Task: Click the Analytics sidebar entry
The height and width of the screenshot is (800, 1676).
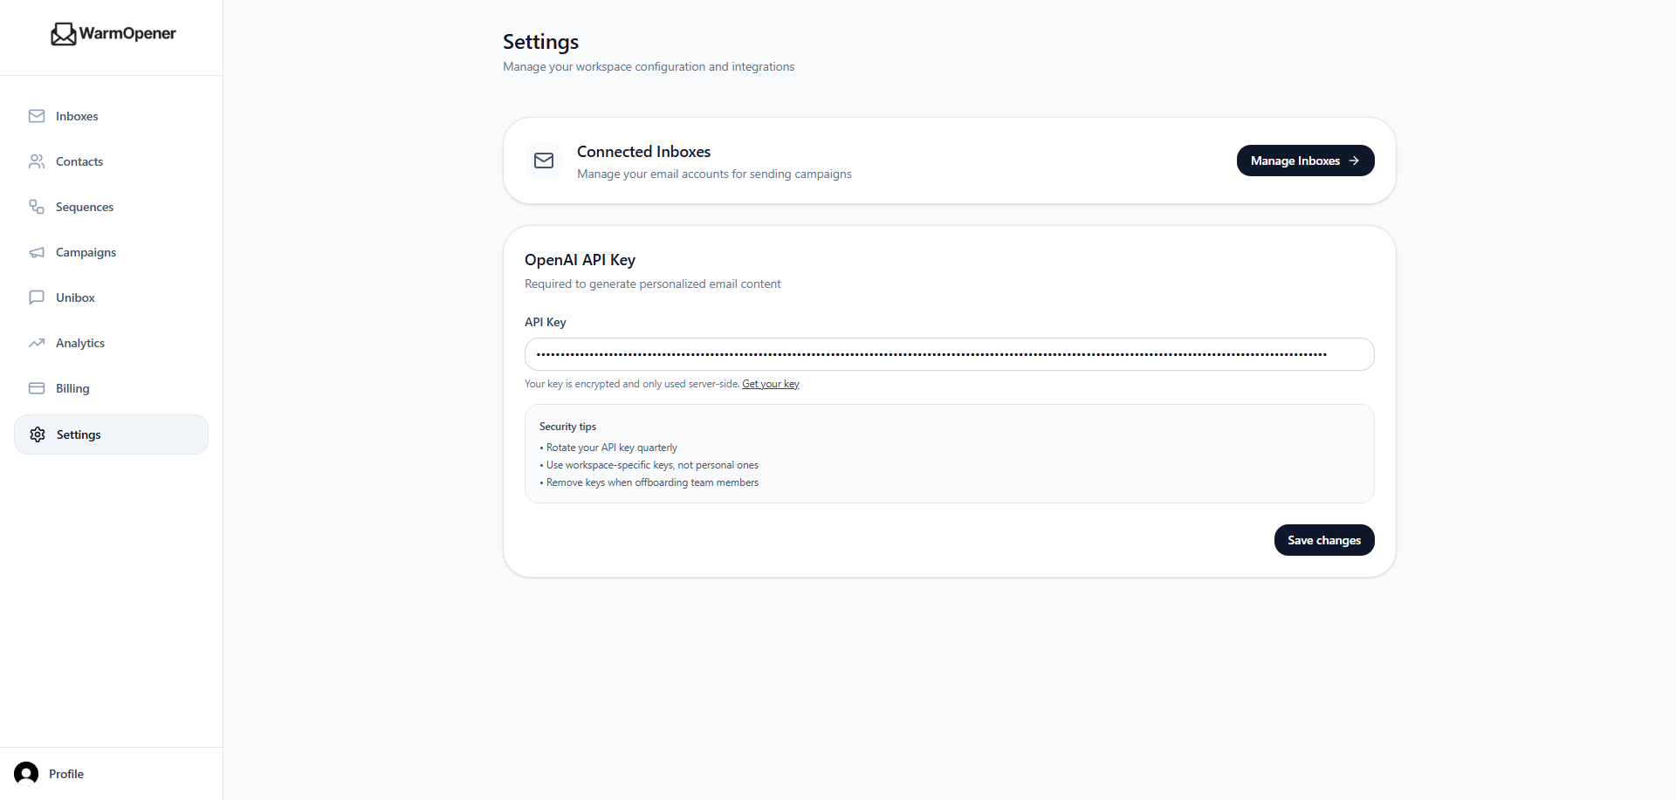Action: (x=79, y=342)
